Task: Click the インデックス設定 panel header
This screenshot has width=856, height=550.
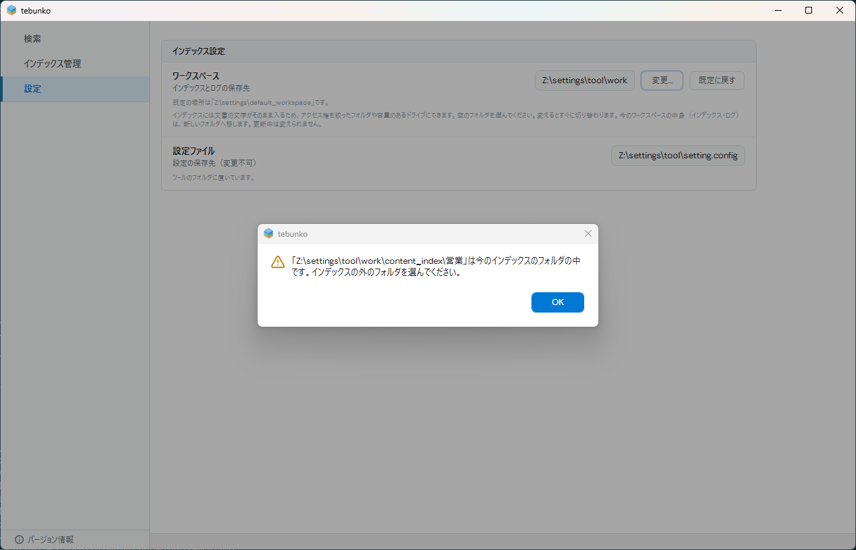Action: [x=458, y=51]
